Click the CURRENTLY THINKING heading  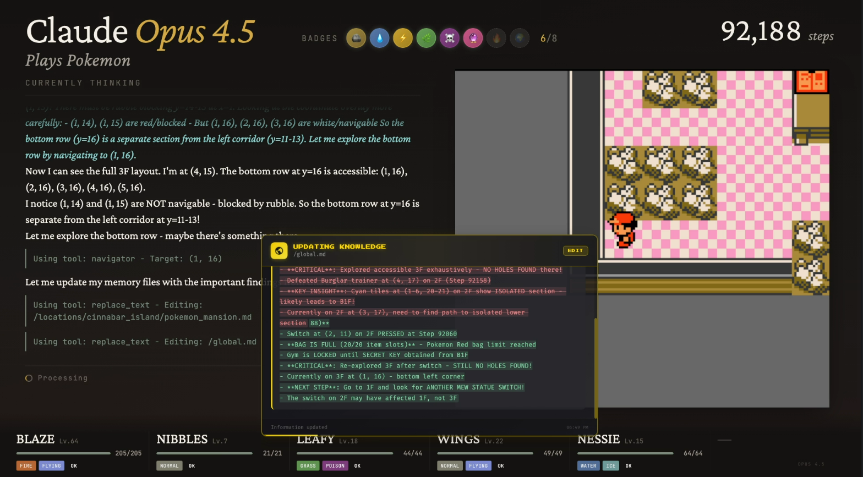pyautogui.click(x=83, y=83)
